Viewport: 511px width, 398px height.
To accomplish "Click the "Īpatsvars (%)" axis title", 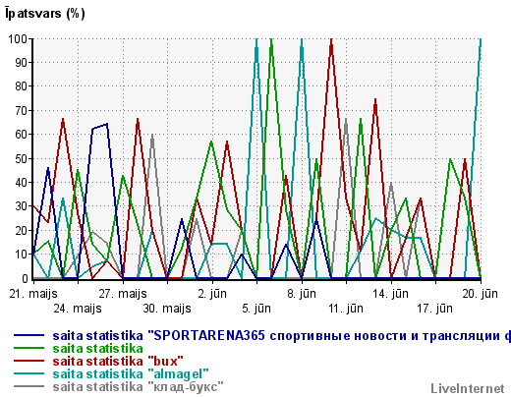I will click(45, 14).
